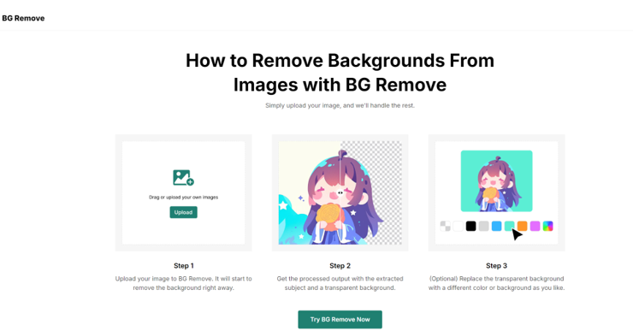Viewport: 633px width, 331px height.
Task: Click the 'Drag or upload your own images' text
Action: 183,198
